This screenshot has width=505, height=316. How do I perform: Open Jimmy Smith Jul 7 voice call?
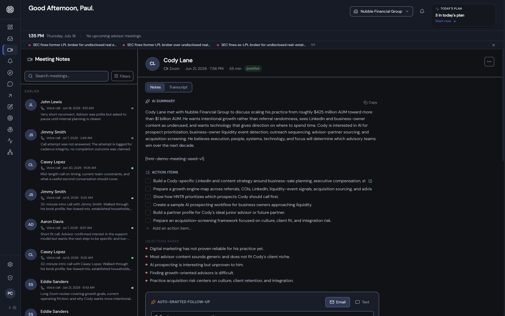[79, 140]
